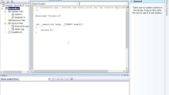Image resolution: width=169 pixels, height=95 pixels.
Task: Open Output window position menu arrow
Action: click(x=123, y=76)
